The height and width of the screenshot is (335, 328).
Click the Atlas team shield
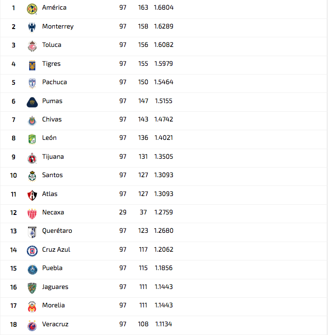tap(32, 195)
